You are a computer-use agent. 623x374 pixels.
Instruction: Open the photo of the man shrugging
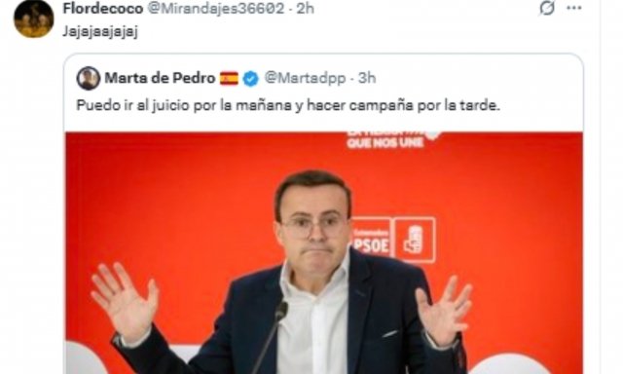[x=324, y=253]
